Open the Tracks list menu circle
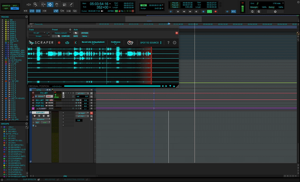The height and width of the screenshot is (182, 300). point(26,17)
